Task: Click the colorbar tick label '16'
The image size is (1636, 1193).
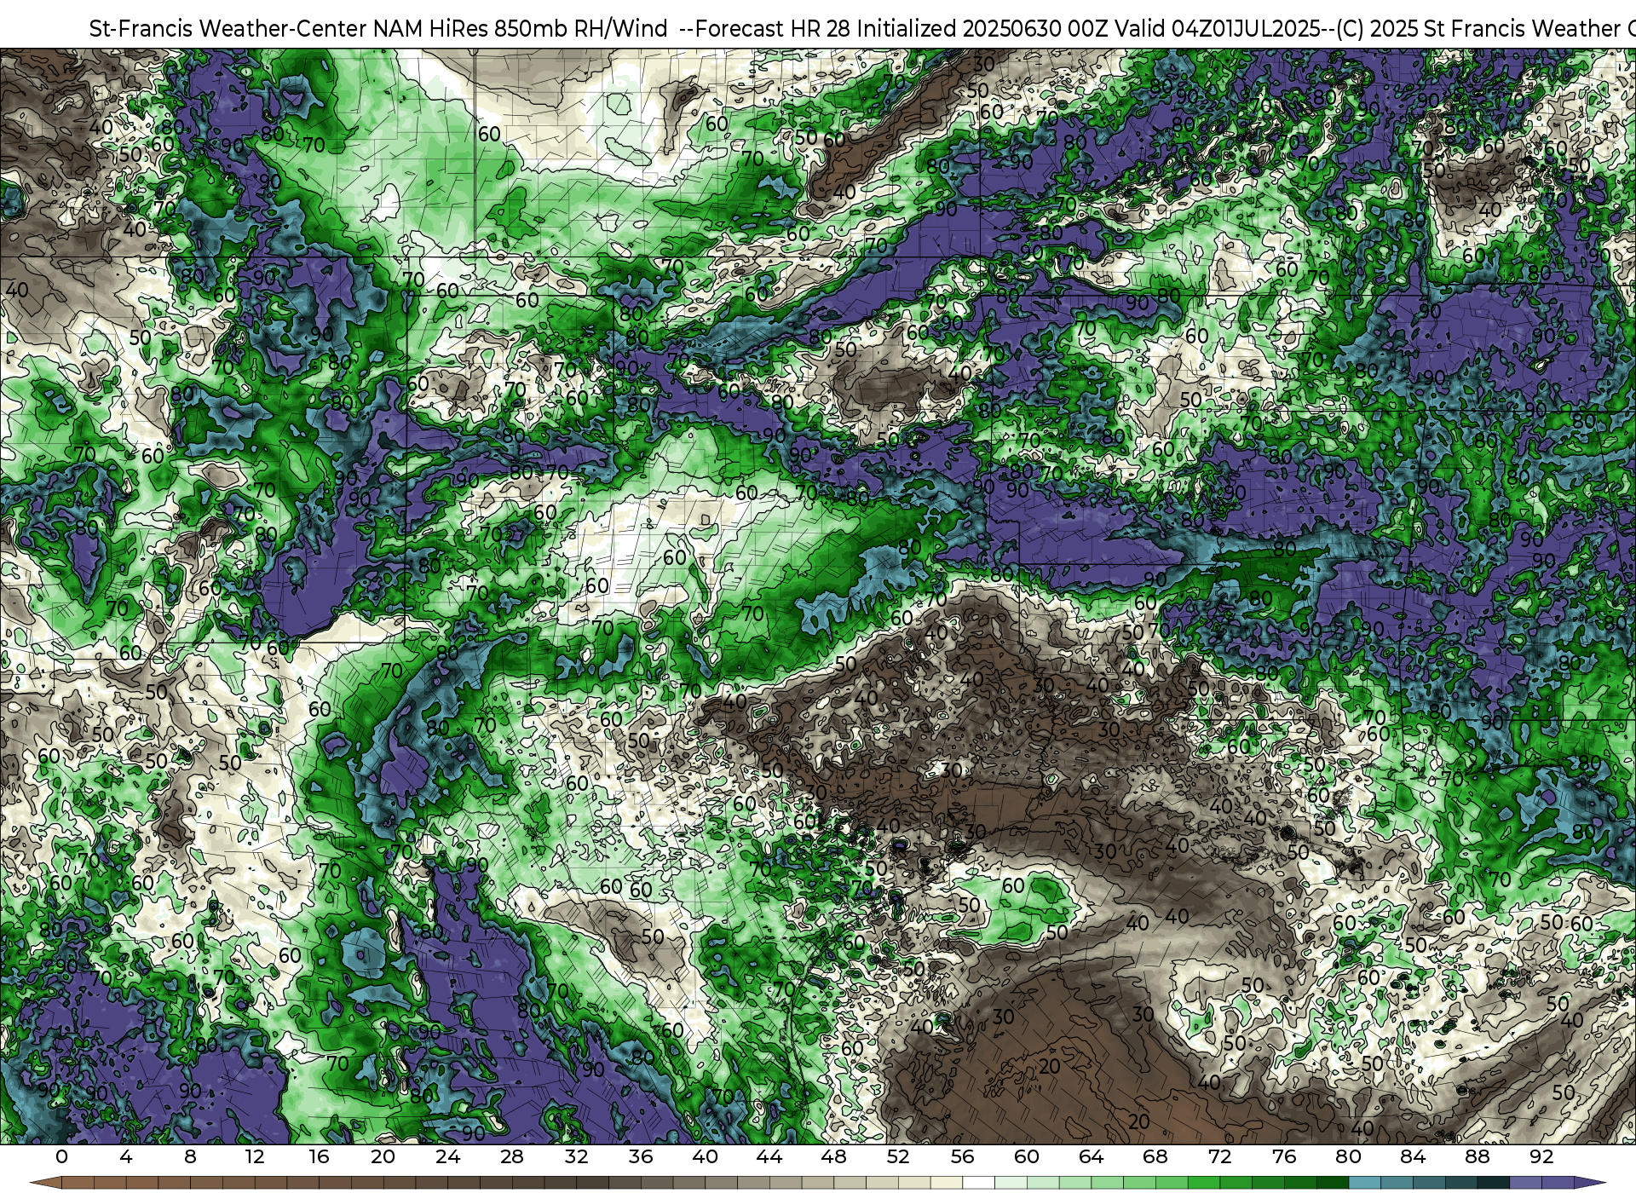Action: [x=319, y=1157]
